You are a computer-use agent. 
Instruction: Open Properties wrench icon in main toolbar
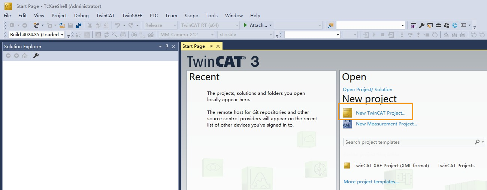point(422,25)
